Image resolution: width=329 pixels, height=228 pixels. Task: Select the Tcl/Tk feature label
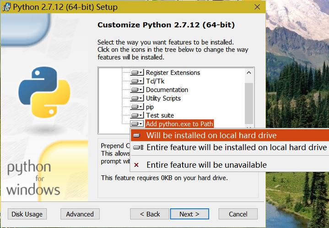(155, 81)
